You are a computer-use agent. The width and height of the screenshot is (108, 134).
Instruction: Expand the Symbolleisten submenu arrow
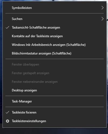[102, 8]
